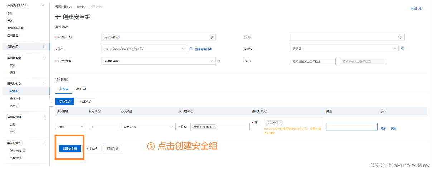Open the 安全组类型 dropdown

click(158, 61)
